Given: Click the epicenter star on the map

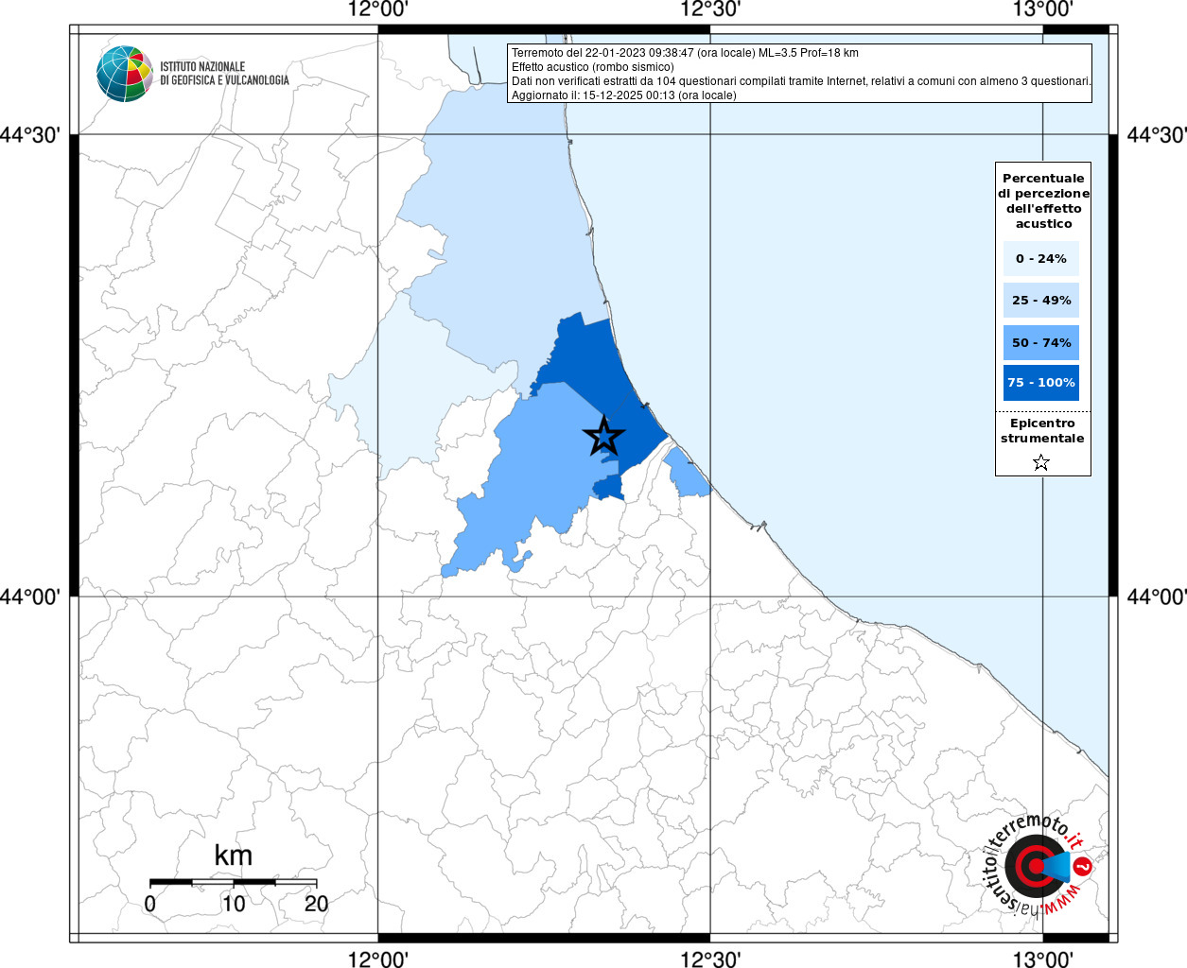Looking at the screenshot, I should (604, 436).
